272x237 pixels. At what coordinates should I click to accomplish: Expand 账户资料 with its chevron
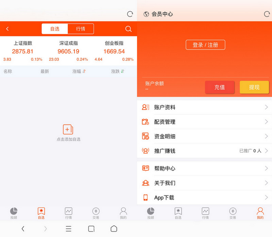267,107
